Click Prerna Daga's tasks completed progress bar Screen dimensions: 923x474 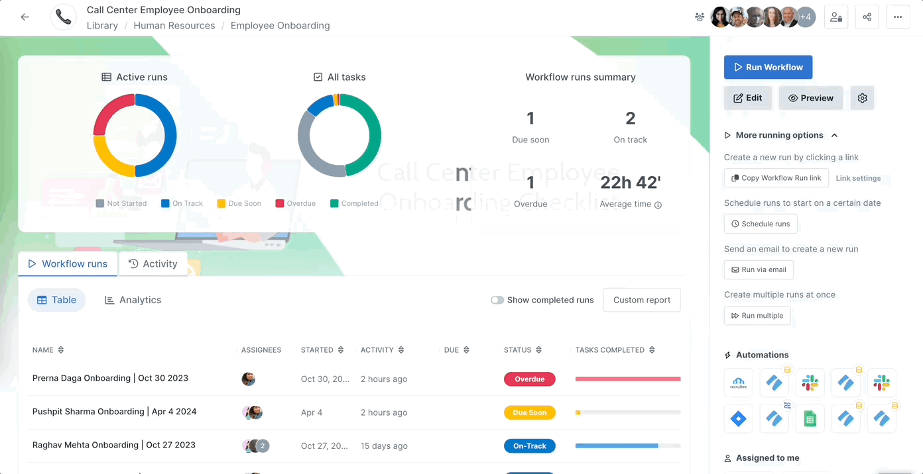point(627,379)
